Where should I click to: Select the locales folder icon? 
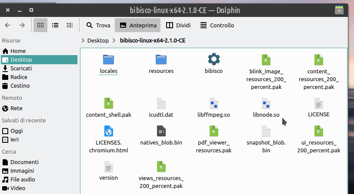click(x=109, y=59)
